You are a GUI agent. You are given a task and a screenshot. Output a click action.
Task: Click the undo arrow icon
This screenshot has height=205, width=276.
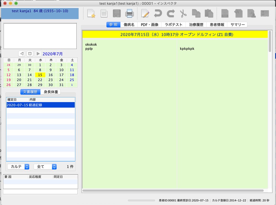click(x=158, y=13)
